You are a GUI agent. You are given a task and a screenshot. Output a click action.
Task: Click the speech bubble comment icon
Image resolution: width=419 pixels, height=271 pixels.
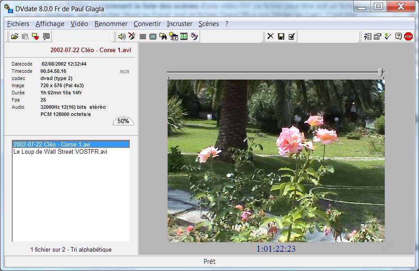(46, 36)
